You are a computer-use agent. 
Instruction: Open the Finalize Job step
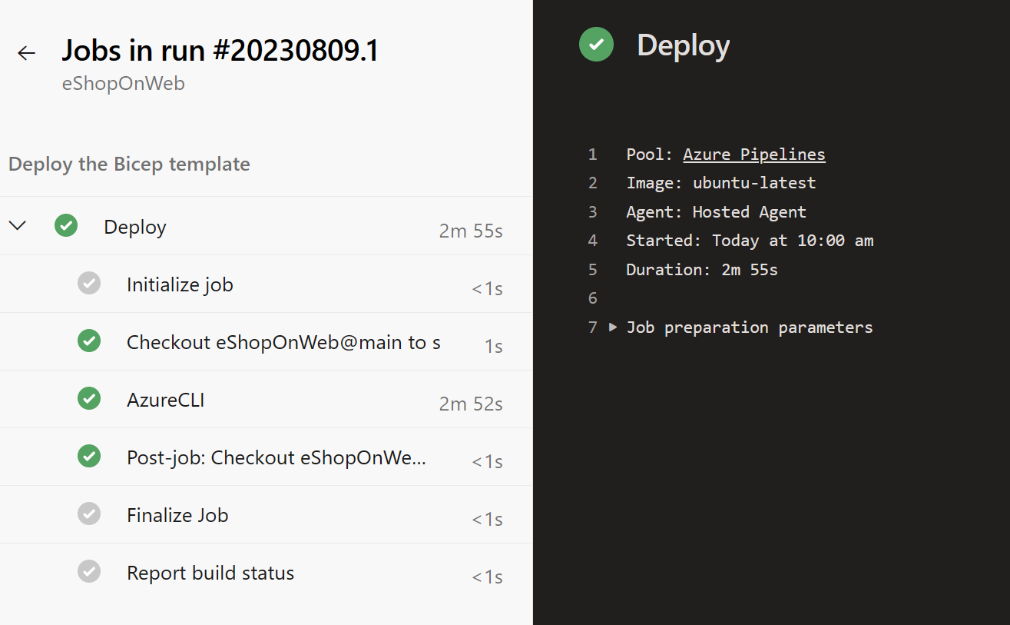(266, 514)
